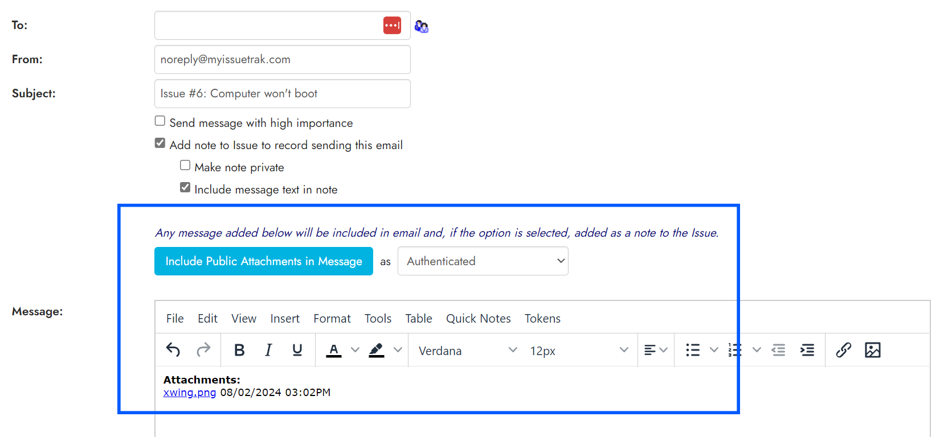Click the Subject input field
The height and width of the screenshot is (437, 944).
pos(283,94)
